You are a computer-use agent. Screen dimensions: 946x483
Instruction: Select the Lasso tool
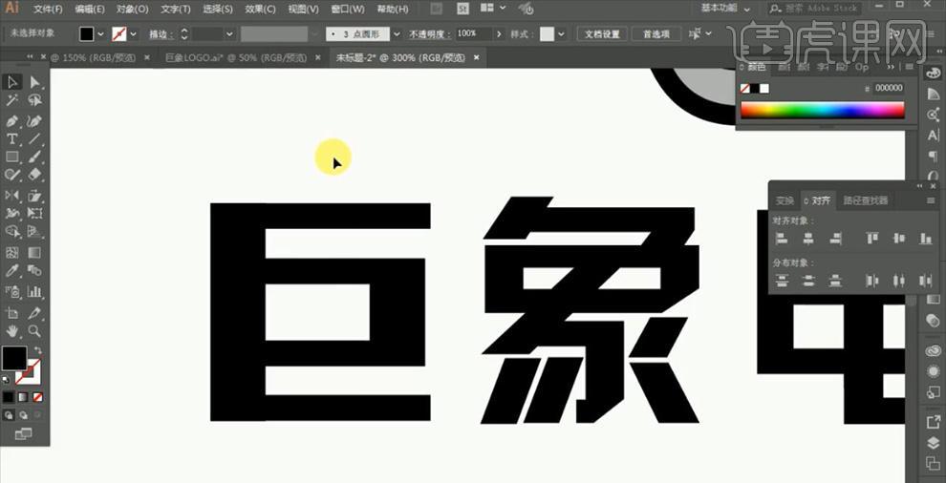35,100
